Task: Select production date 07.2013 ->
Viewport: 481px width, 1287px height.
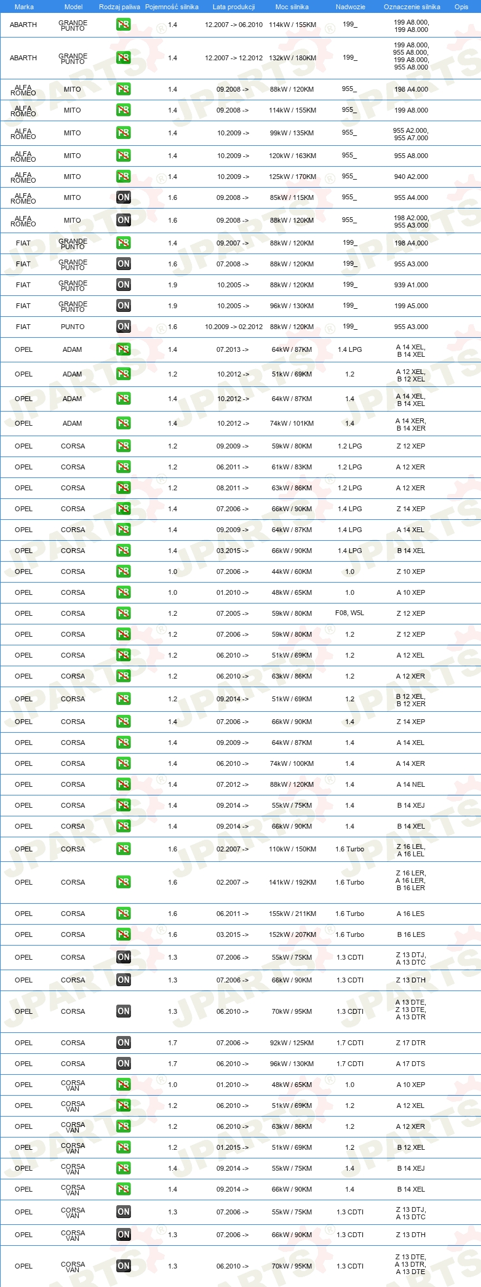Action: [x=233, y=349]
